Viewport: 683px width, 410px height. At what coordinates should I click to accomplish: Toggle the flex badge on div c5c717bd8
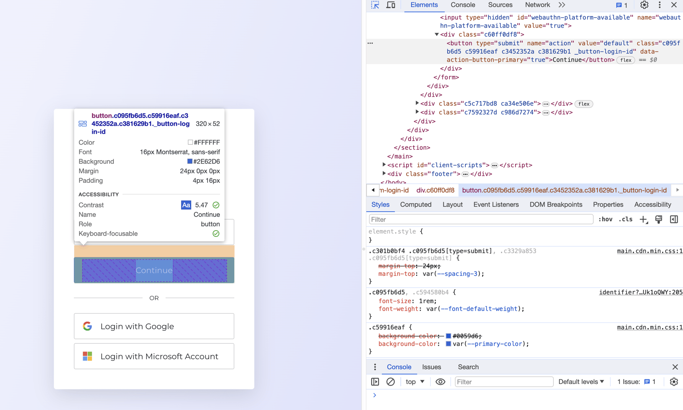pos(584,104)
